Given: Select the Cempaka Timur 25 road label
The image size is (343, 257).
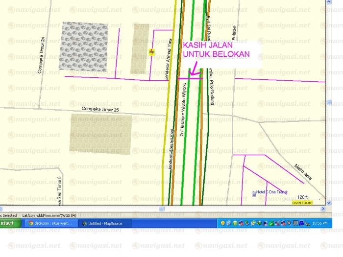Looking at the screenshot, I should pos(100,109).
